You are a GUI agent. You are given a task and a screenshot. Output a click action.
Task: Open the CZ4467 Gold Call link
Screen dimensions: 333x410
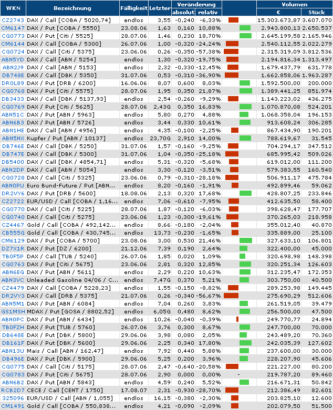(x=13, y=225)
